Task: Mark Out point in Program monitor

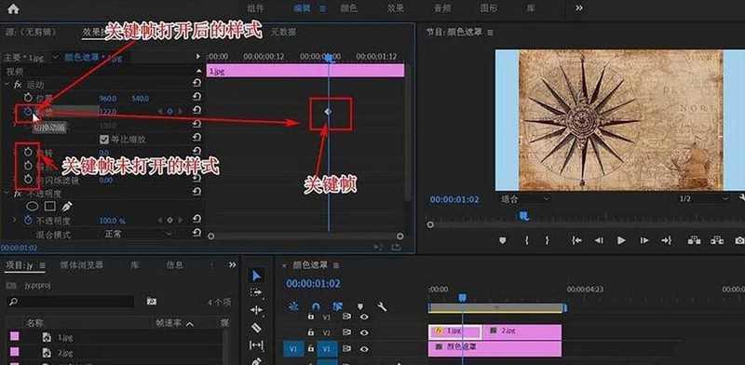Action: (548, 240)
